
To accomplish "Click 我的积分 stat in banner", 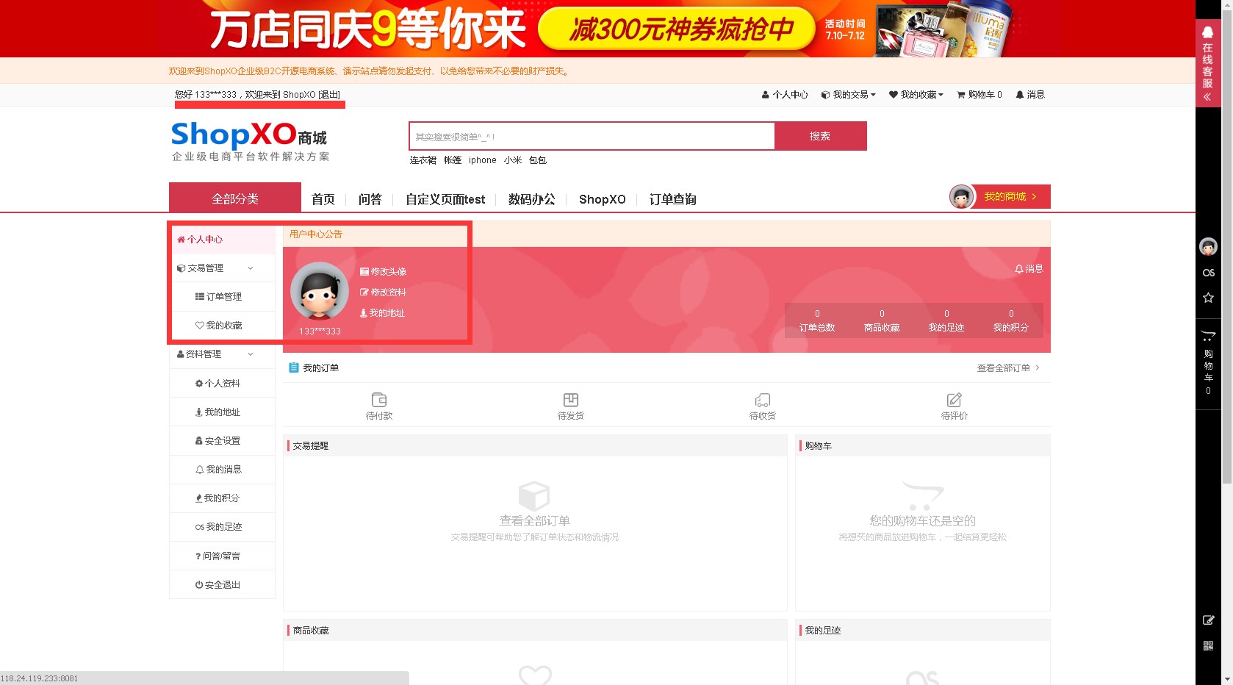I will pos(1011,320).
